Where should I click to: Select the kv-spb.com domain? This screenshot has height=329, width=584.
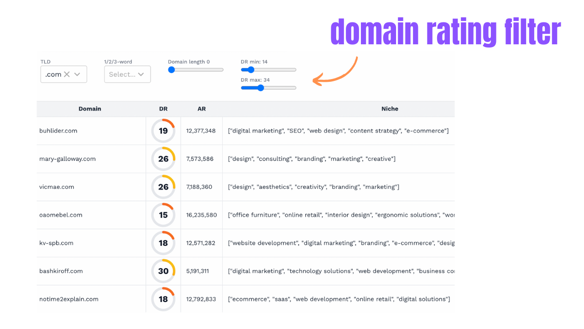56,243
